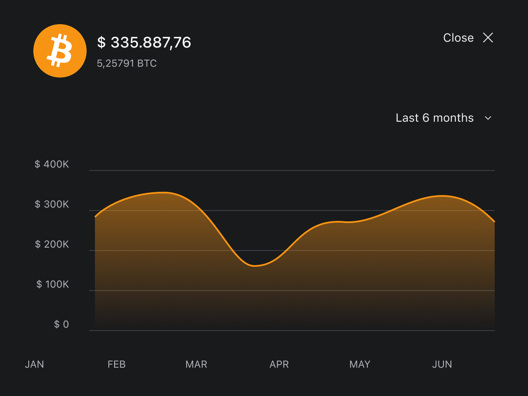The width and height of the screenshot is (528, 396).
Task: Click the $ 0 axis label
Action: 61,324
